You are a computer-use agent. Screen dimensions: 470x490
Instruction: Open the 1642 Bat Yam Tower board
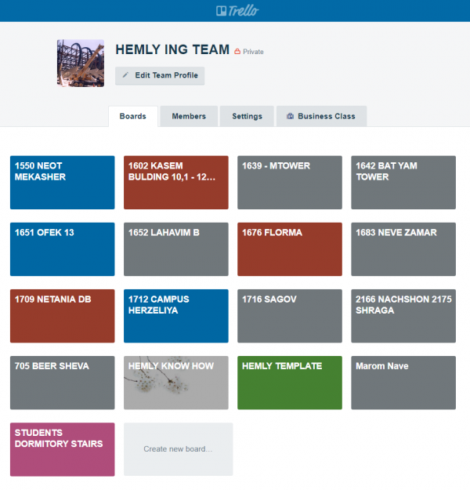click(403, 183)
